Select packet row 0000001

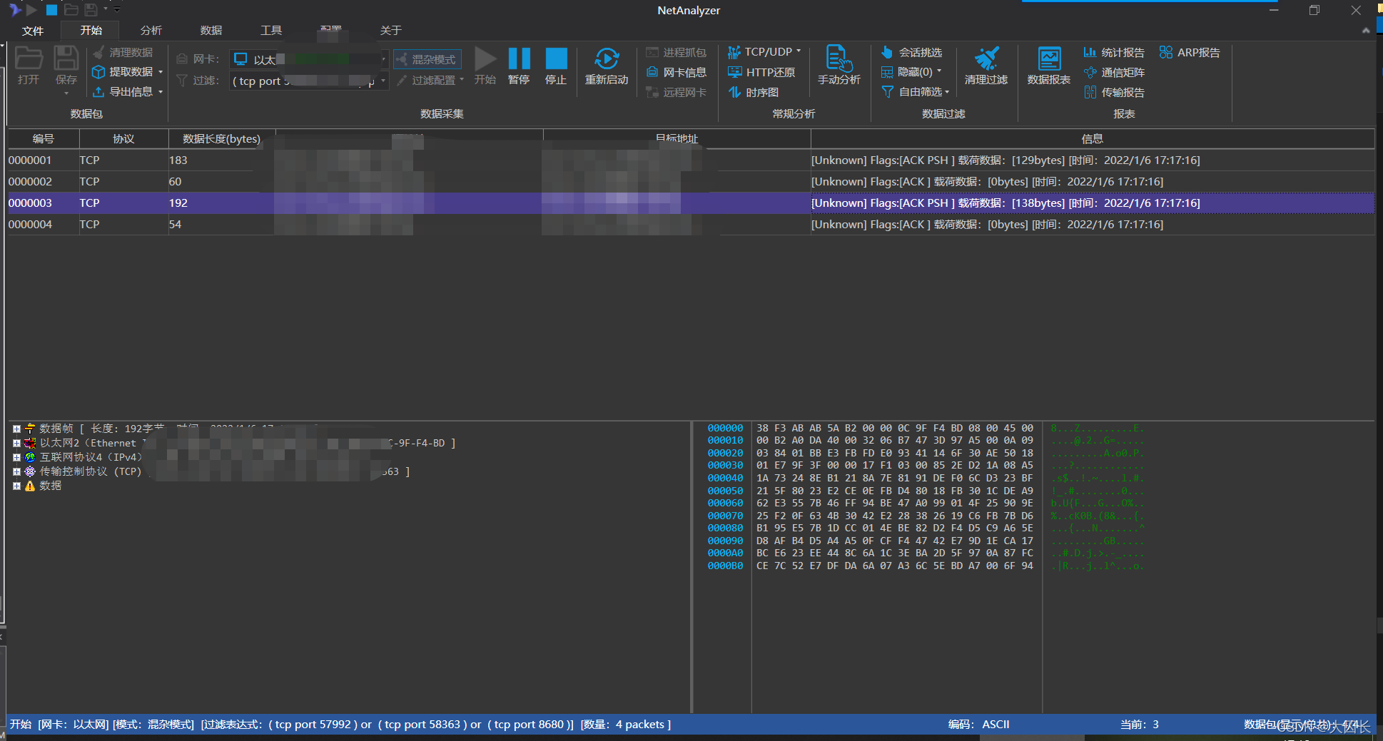coord(691,160)
